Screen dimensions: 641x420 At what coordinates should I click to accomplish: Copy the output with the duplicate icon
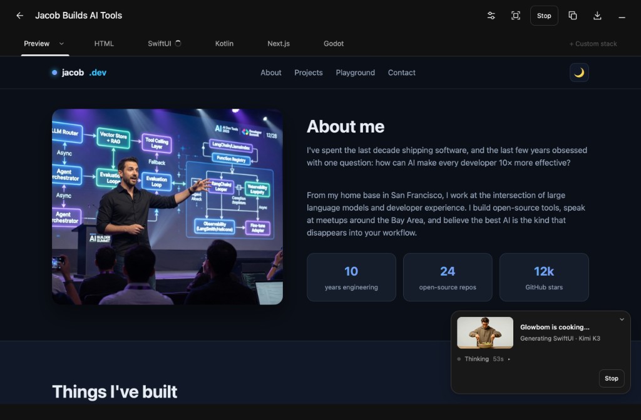click(572, 16)
